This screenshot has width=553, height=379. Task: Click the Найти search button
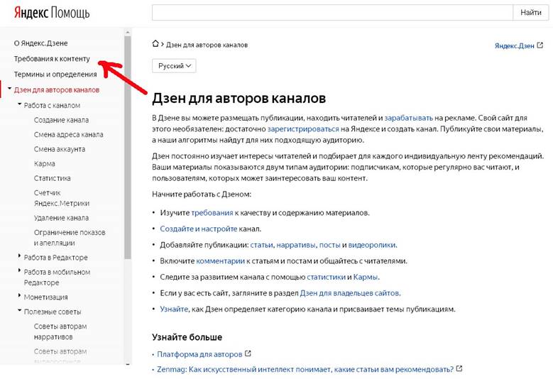coord(531,12)
